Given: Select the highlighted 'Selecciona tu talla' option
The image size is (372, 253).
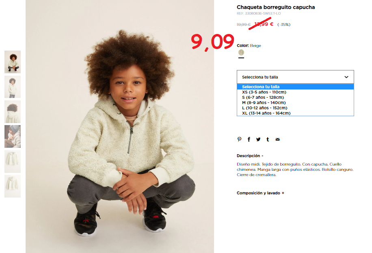Looking at the screenshot, I should [x=295, y=87].
